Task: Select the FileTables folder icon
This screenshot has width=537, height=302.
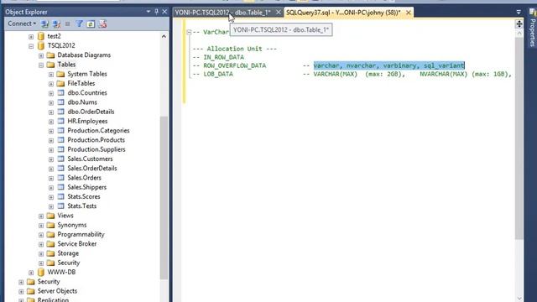Action: click(x=60, y=83)
